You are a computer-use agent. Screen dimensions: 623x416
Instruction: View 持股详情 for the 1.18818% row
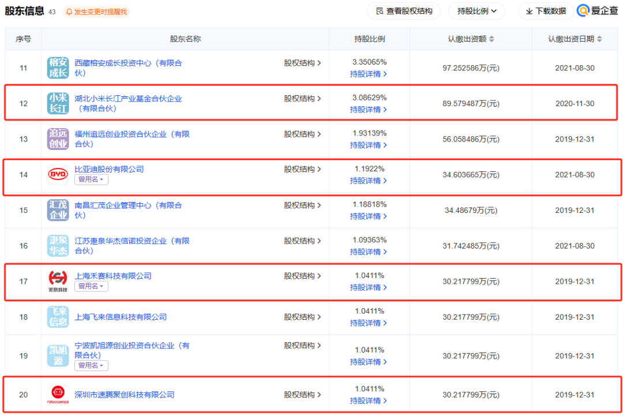pyautogui.click(x=368, y=216)
